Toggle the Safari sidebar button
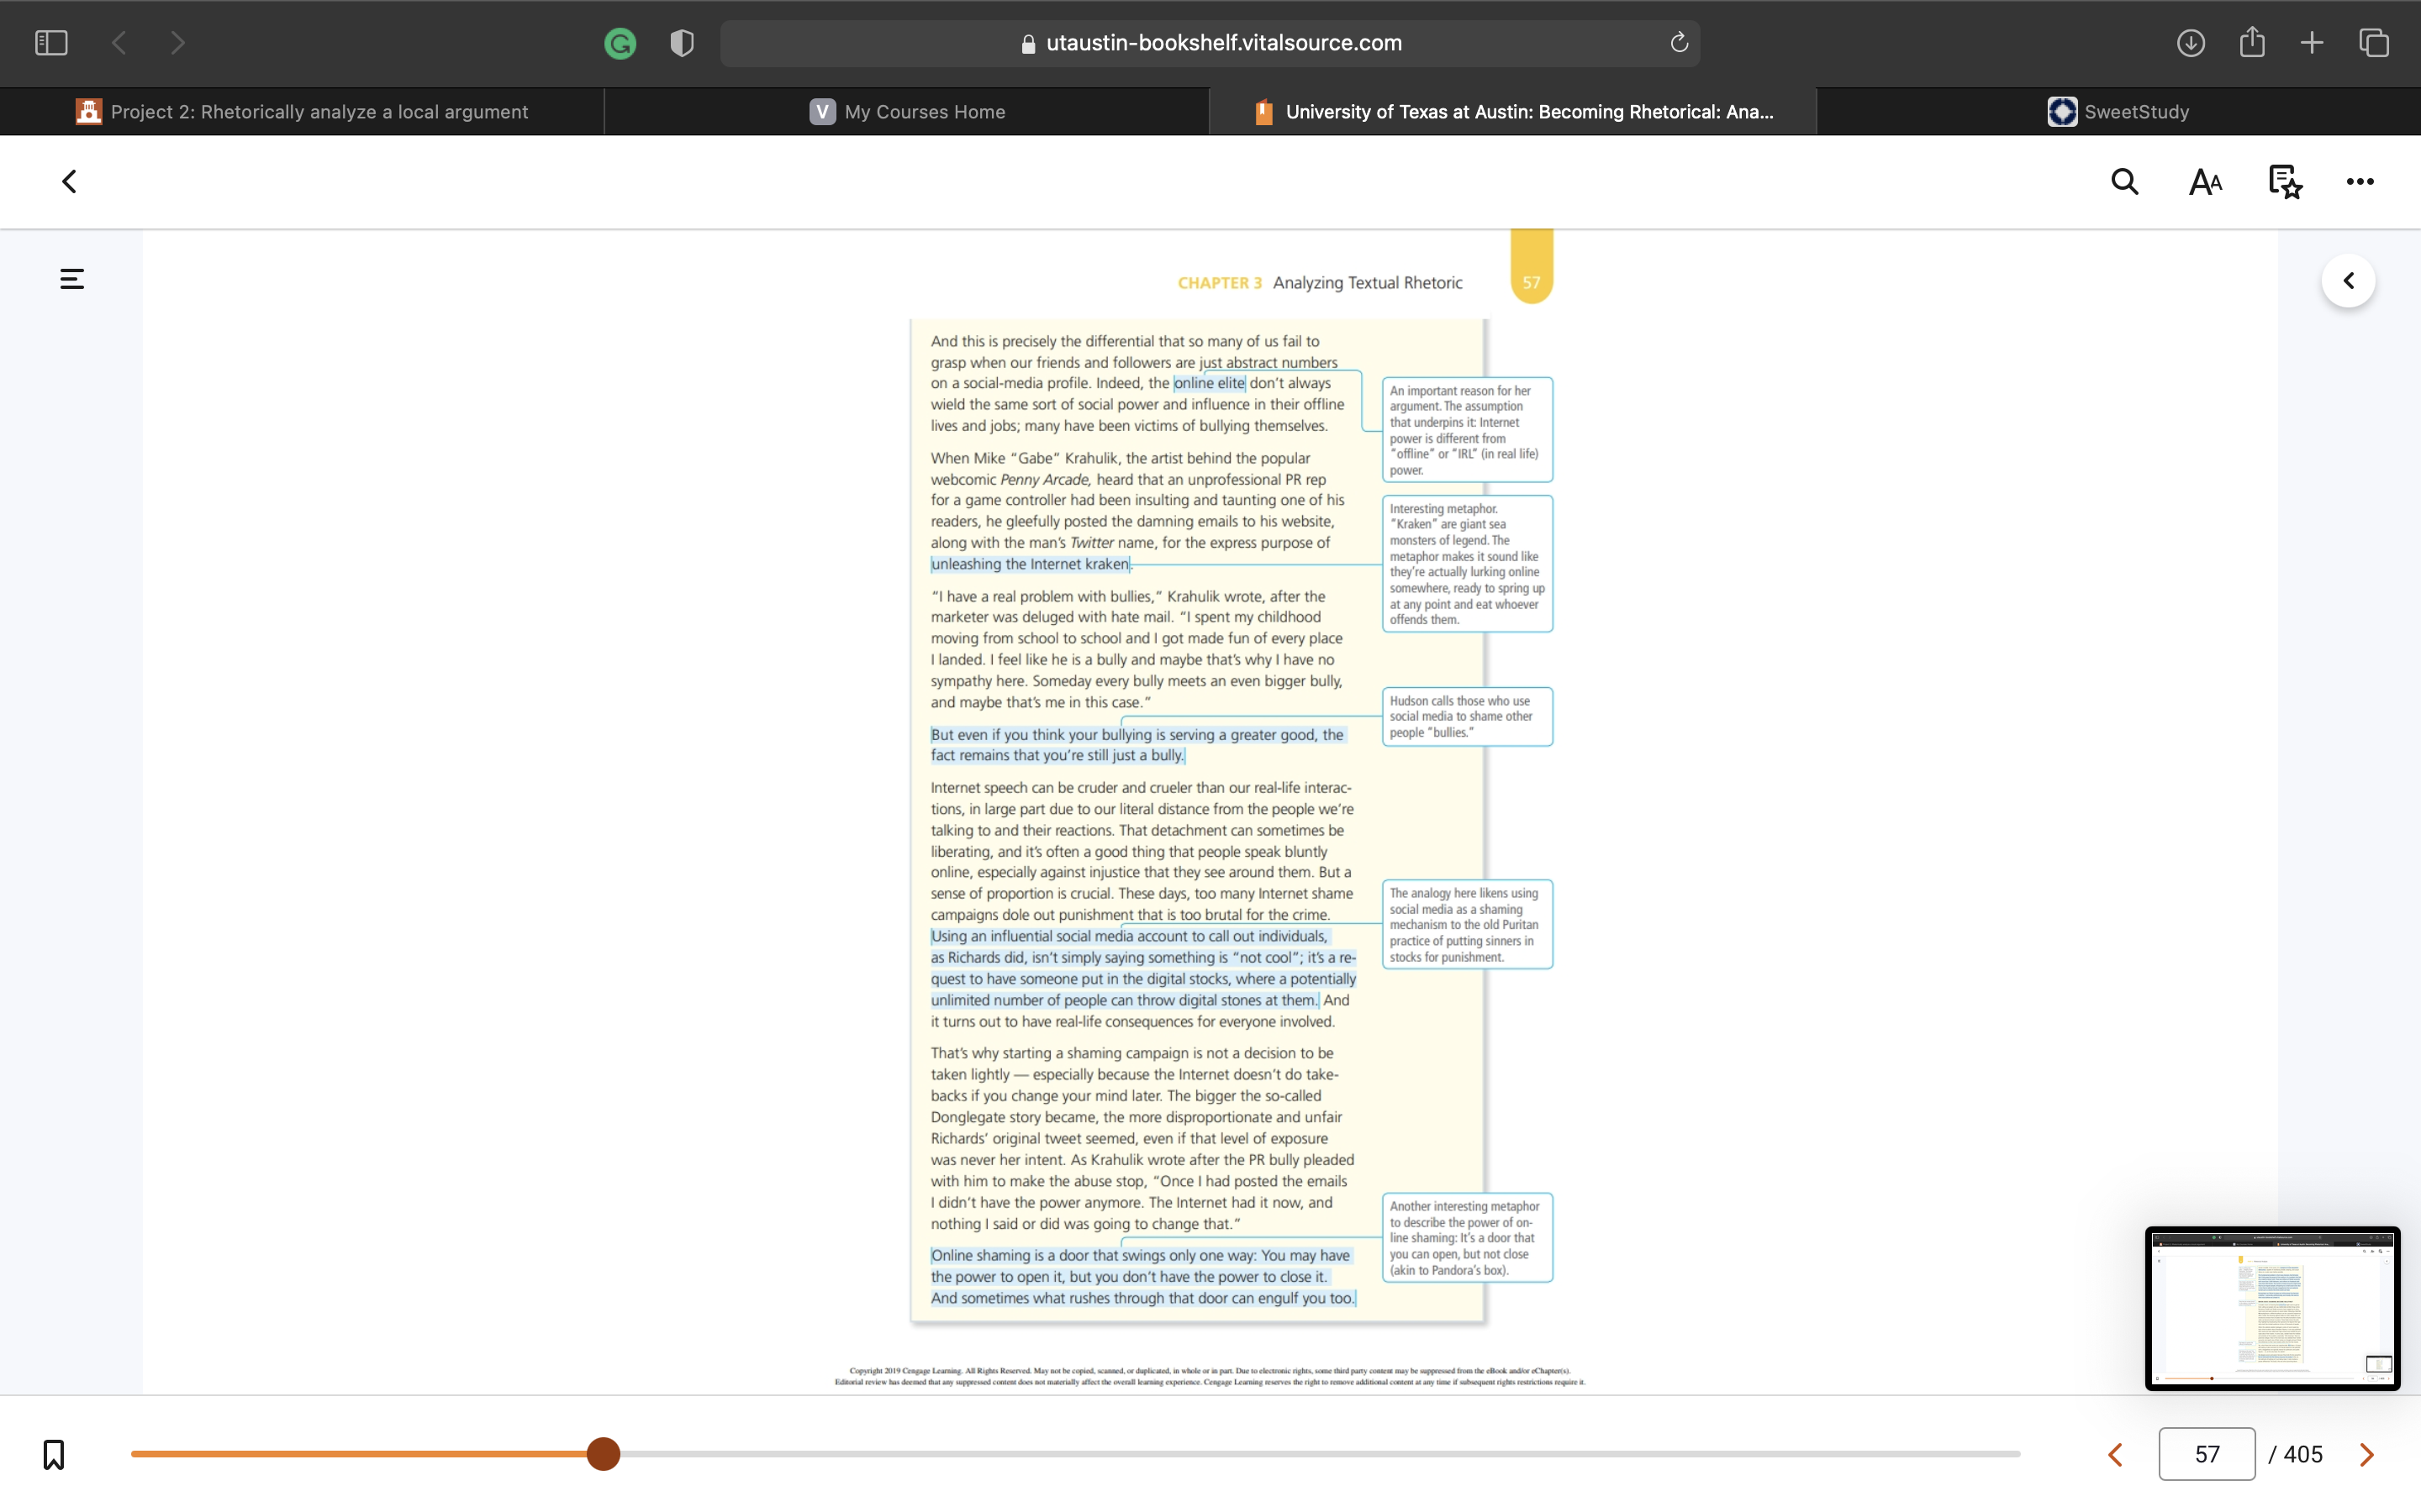Viewport: 2421px width, 1512px height. [51, 43]
